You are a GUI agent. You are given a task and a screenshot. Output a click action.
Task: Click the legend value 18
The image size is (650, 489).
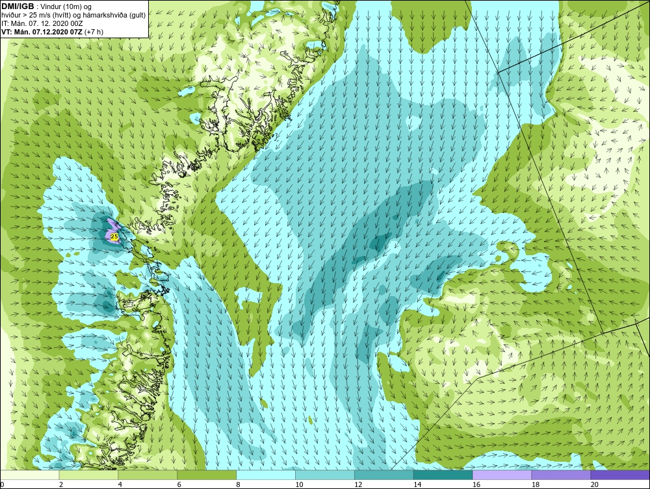coord(535,484)
